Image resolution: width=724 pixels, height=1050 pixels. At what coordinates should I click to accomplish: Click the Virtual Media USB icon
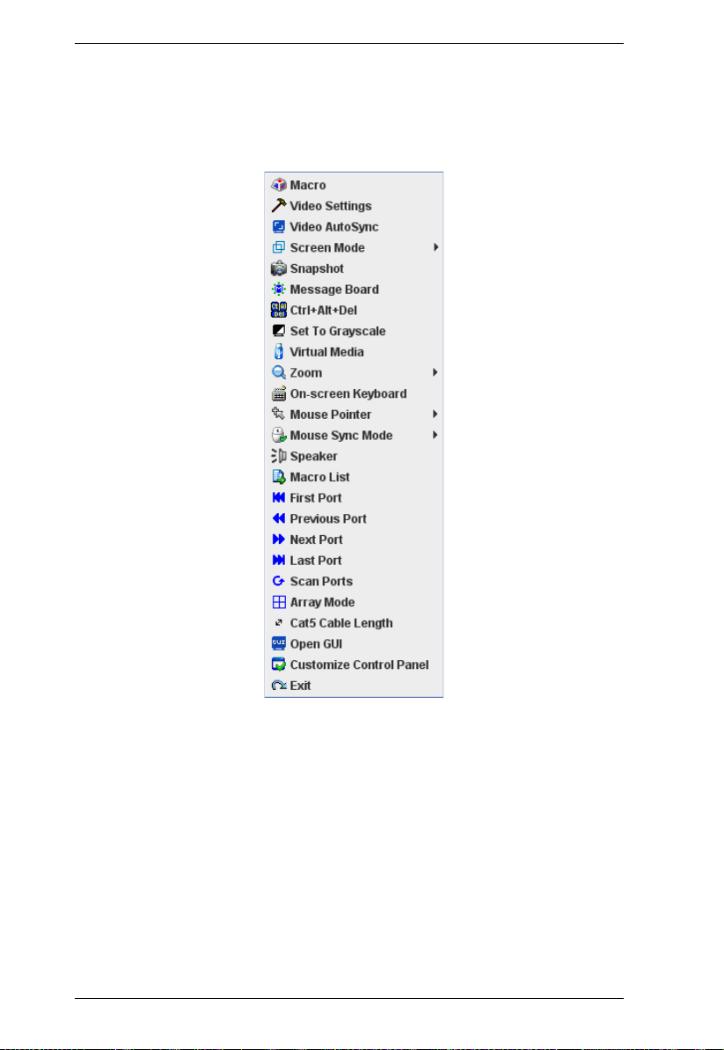[x=278, y=351]
